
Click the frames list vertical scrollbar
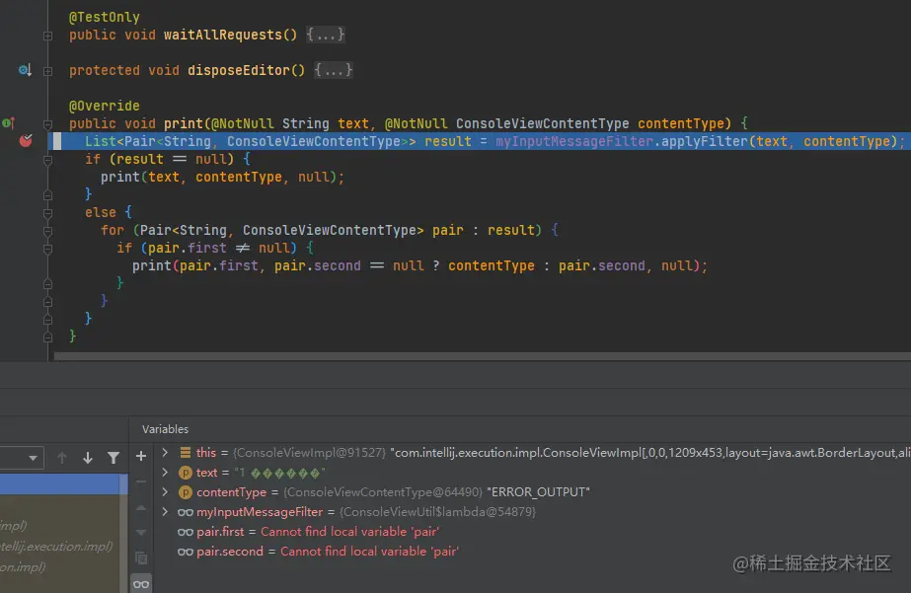(123, 533)
